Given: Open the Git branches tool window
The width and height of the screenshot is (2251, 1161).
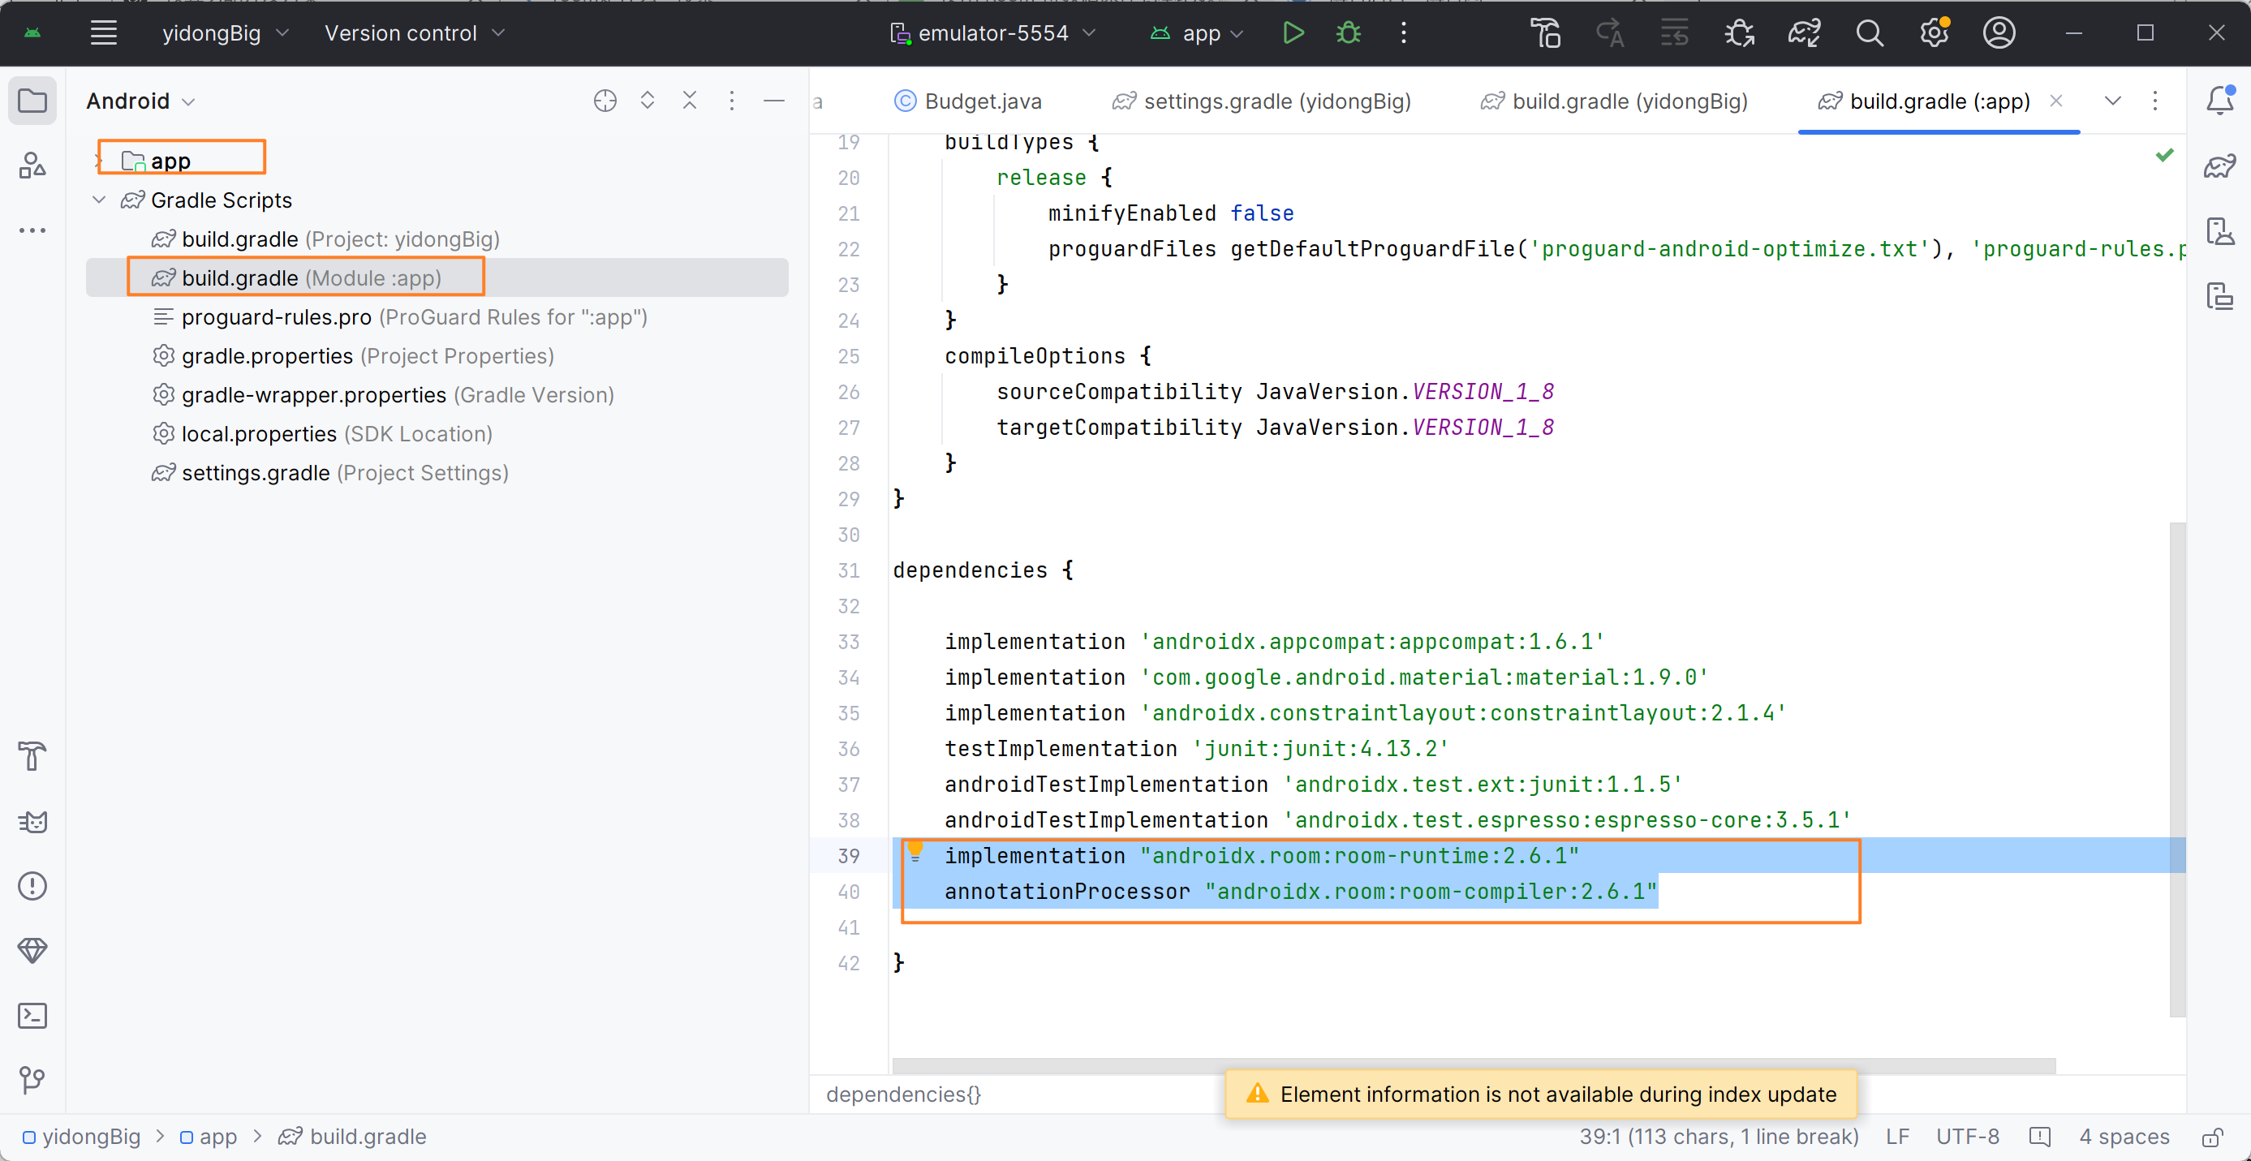Looking at the screenshot, I should (x=32, y=1080).
